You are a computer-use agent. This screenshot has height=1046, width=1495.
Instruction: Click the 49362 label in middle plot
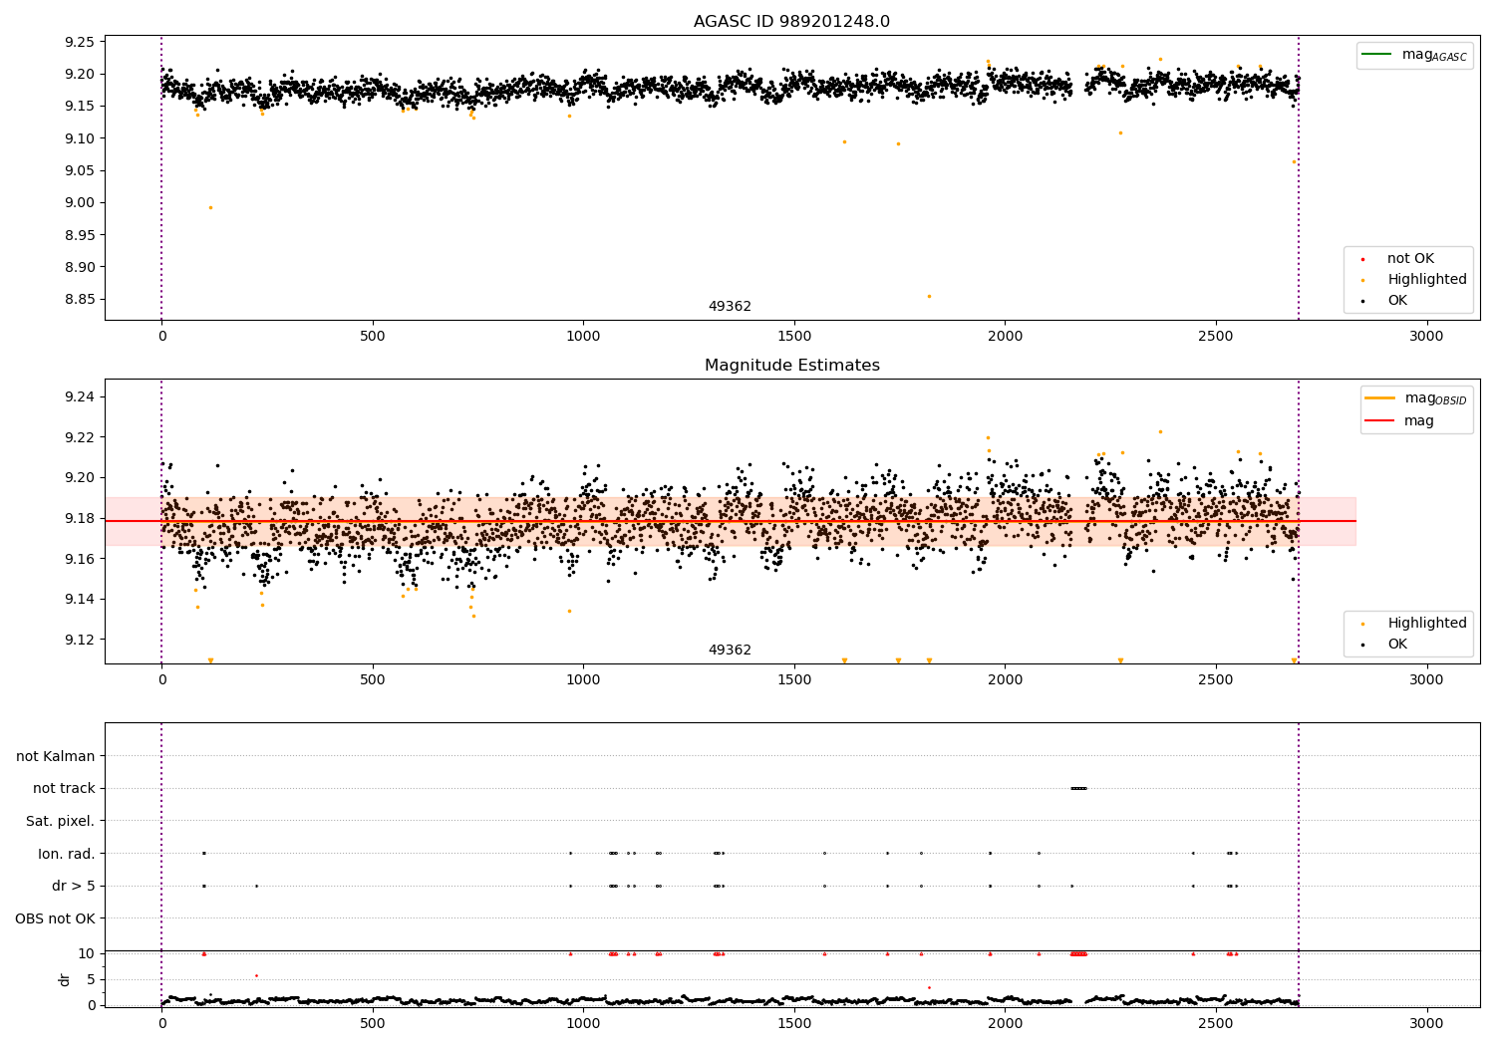(x=730, y=651)
